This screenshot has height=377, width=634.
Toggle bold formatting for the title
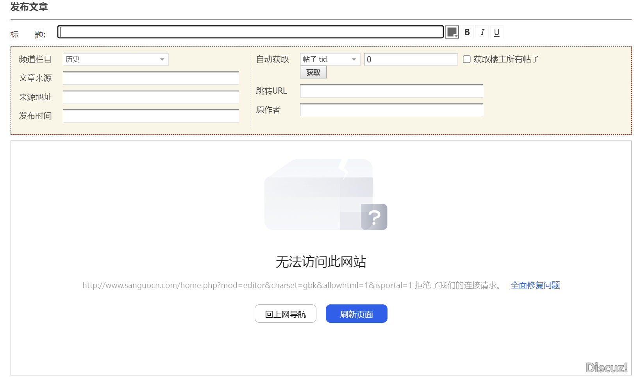[x=467, y=32]
